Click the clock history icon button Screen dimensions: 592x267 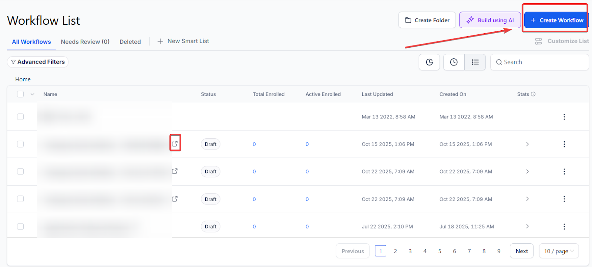point(454,62)
